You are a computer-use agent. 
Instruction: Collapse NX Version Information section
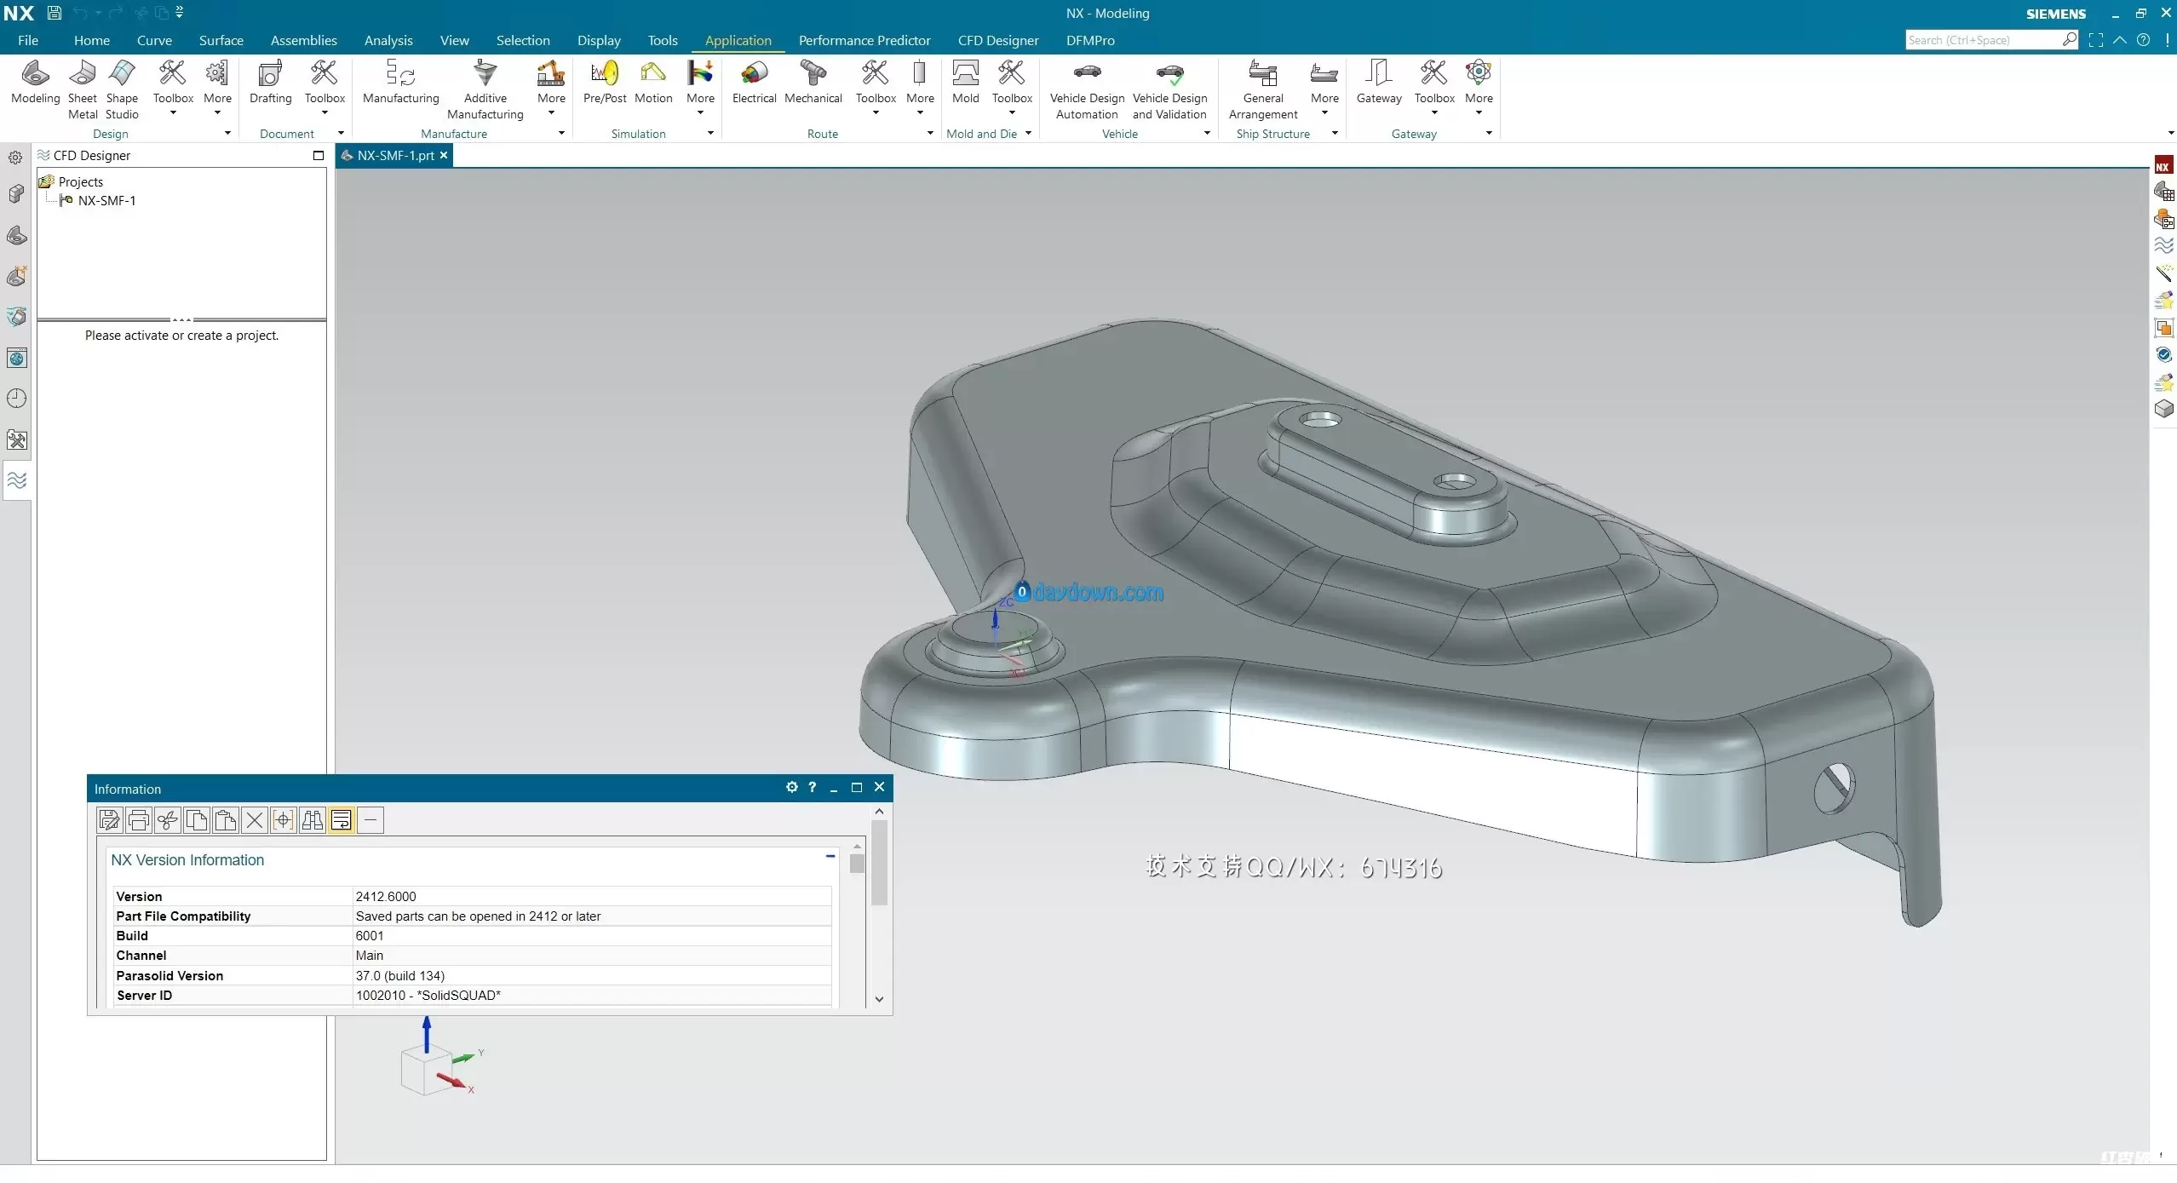pos(830,856)
